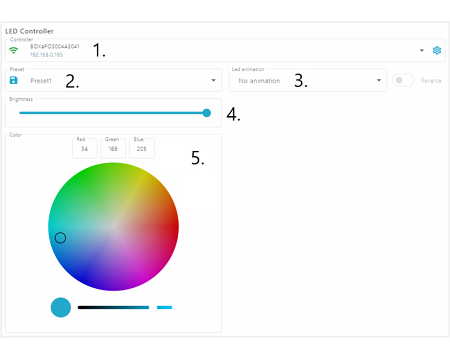Image resolution: width=450 pixels, height=358 pixels.
Task: Expand the Led animation dropdown arrow
Action: (379, 80)
